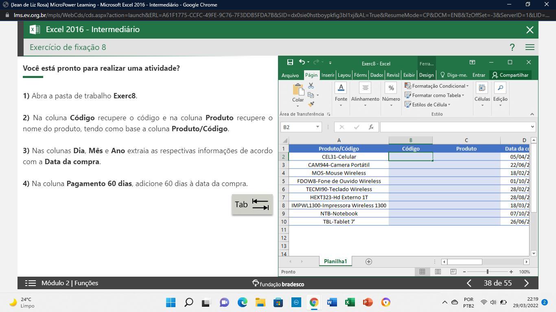Add a new sheet with plus icon
This screenshot has height=312, width=556.
point(369,262)
